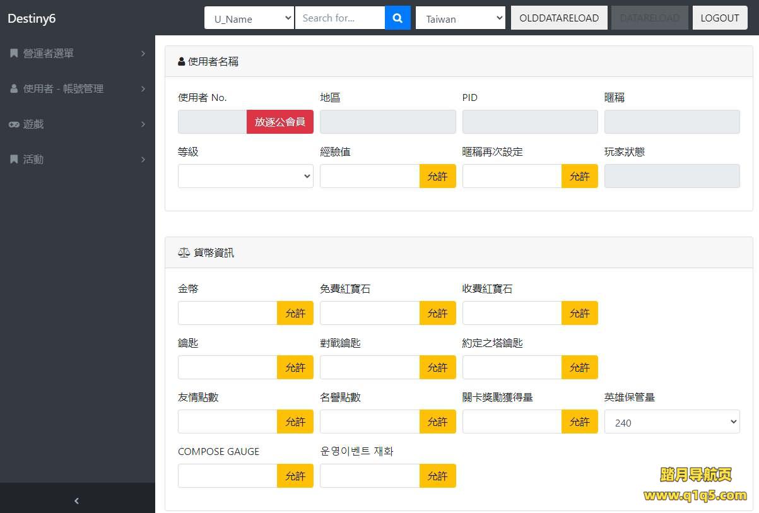Click the Search for... input field
This screenshot has width=759, height=513.
[x=339, y=18]
